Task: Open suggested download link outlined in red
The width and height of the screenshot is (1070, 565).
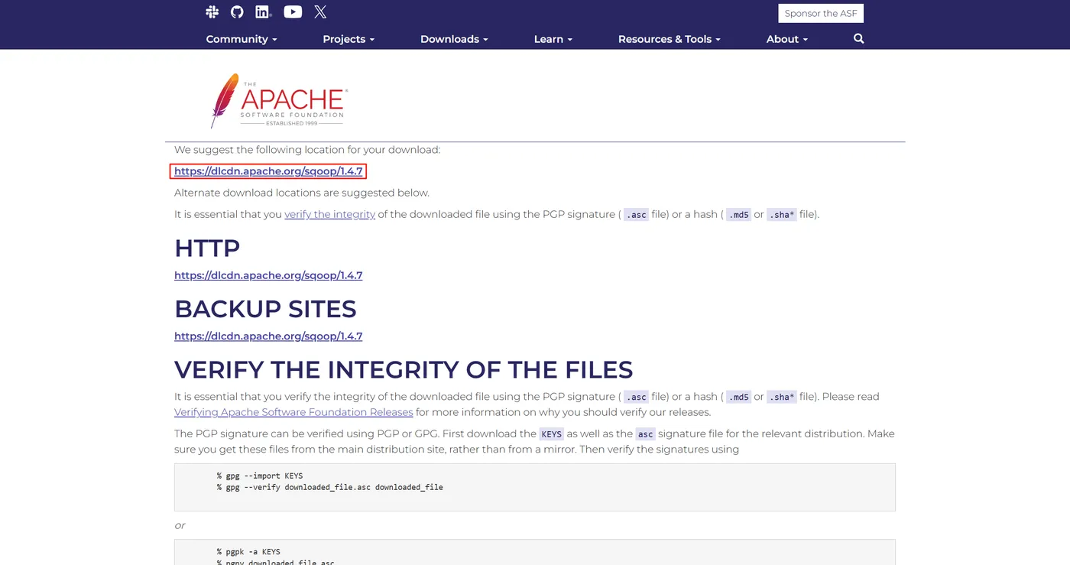Action: (x=268, y=171)
